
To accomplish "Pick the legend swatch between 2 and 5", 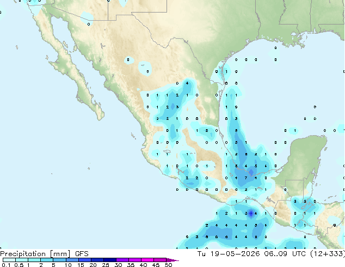I will 47,260.
